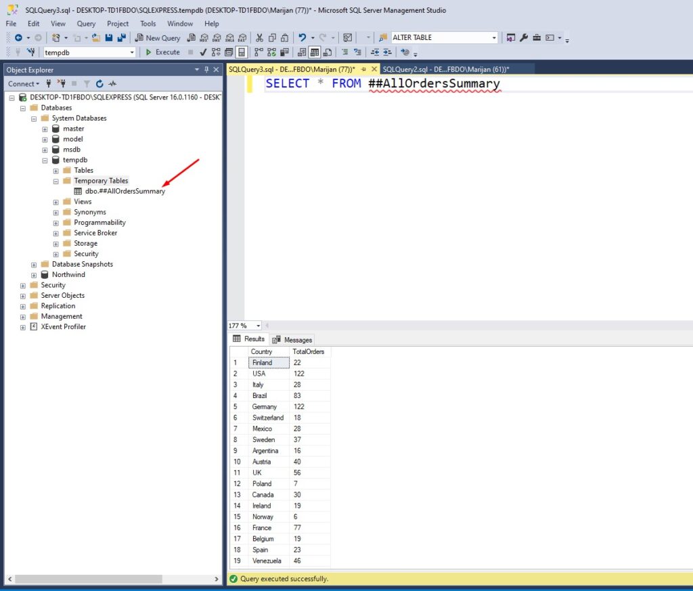Open a New Query window
Viewport: 693px width, 591px height.
tap(158, 37)
